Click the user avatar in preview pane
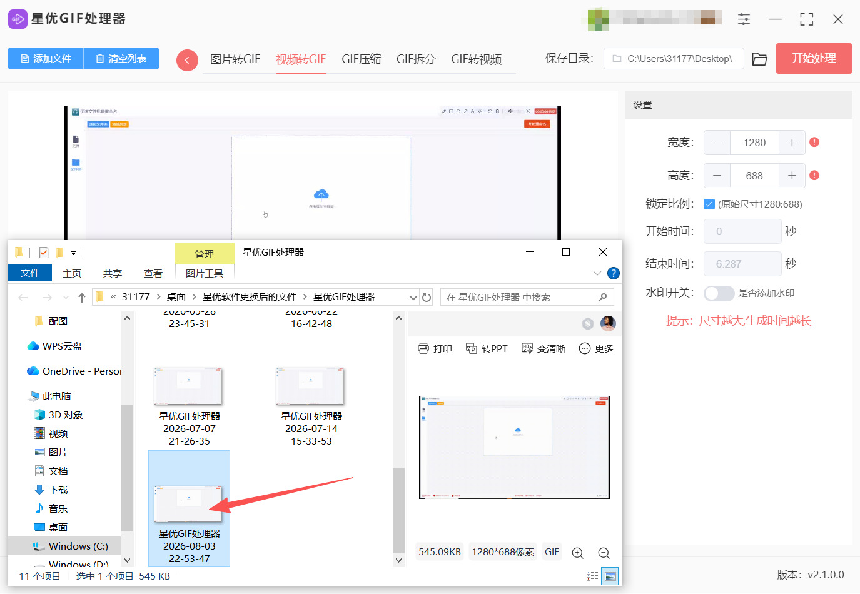This screenshot has width=860, height=594. [608, 323]
